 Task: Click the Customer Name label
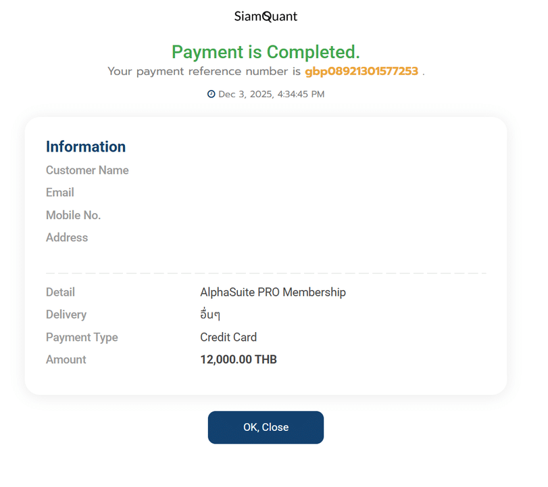point(87,170)
